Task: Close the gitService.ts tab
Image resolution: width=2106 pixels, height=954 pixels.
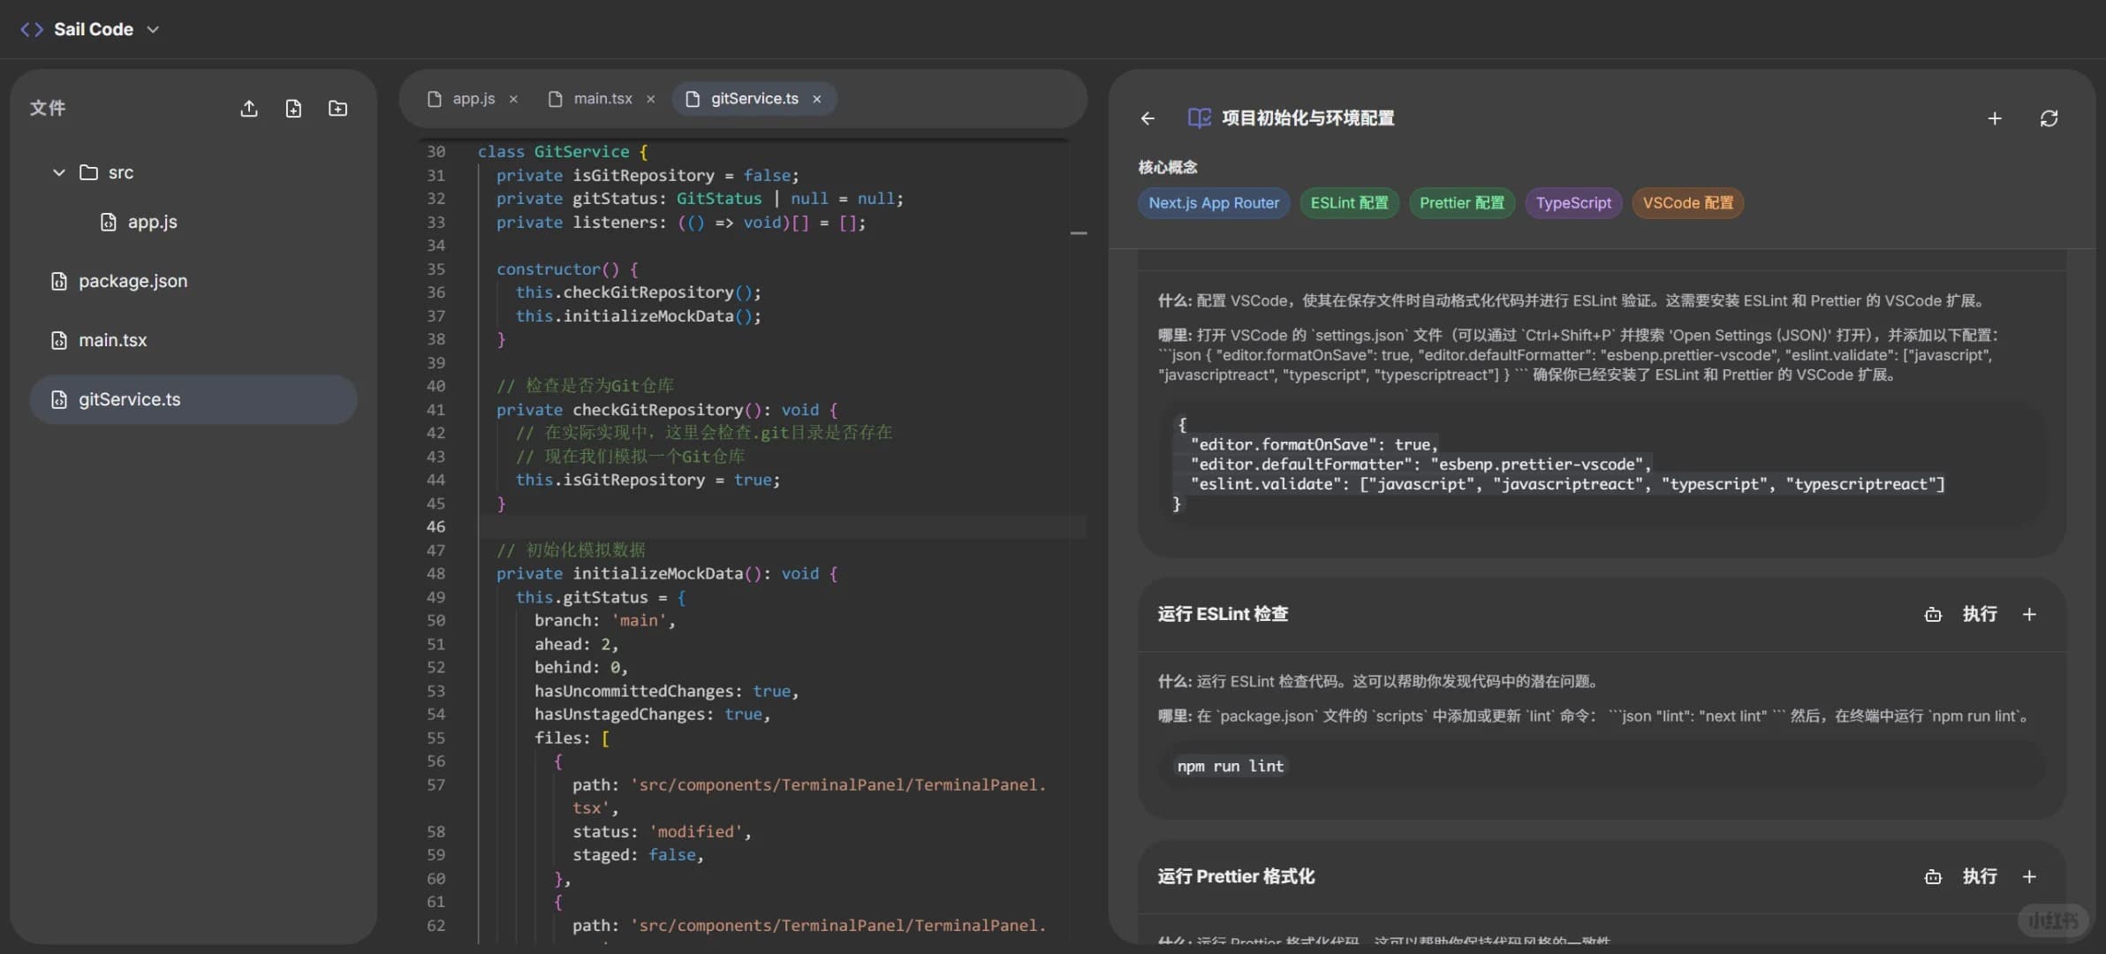Action: tap(817, 99)
